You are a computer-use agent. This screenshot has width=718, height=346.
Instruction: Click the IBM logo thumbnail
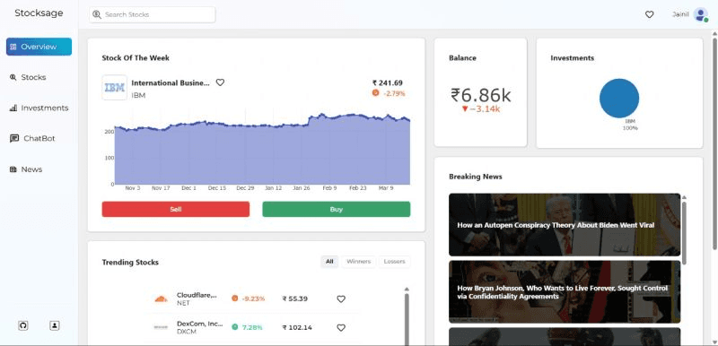click(115, 87)
